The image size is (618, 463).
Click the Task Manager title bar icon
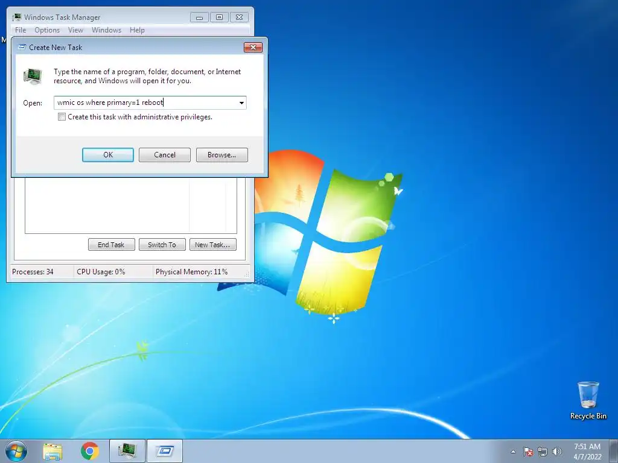[16, 17]
